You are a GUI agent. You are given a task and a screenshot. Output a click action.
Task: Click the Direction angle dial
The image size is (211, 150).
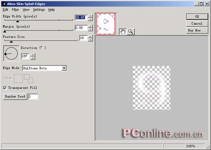(x=11, y=53)
